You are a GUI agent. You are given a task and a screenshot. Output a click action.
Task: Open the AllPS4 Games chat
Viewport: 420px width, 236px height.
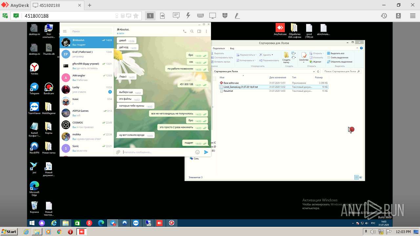coord(87,113)
